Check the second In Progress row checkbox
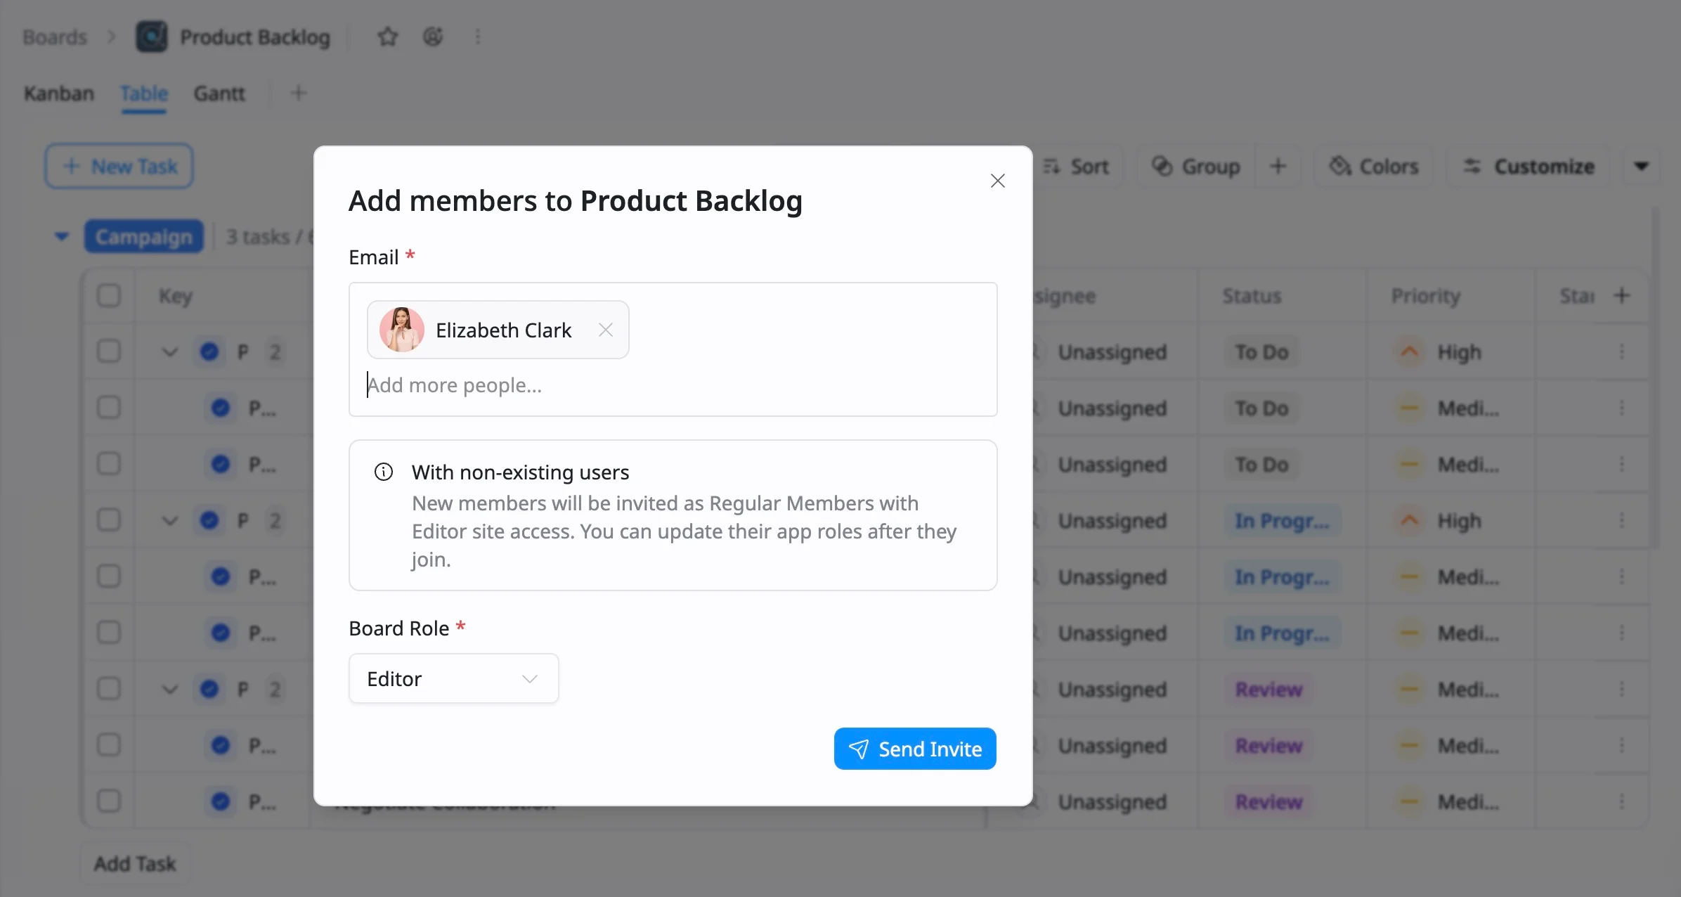The image size is (1681, 897). click(x=109, y=576)
